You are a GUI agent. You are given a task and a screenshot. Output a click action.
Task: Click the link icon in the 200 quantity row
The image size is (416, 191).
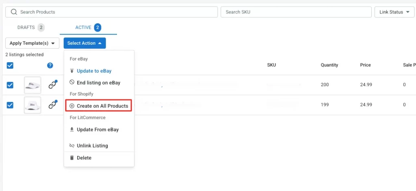53,85
